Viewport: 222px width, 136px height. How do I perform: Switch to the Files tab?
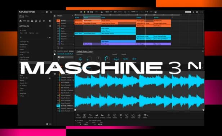[27, 16]
